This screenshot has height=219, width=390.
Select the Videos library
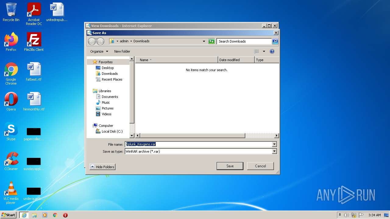(x=106, y=114)
